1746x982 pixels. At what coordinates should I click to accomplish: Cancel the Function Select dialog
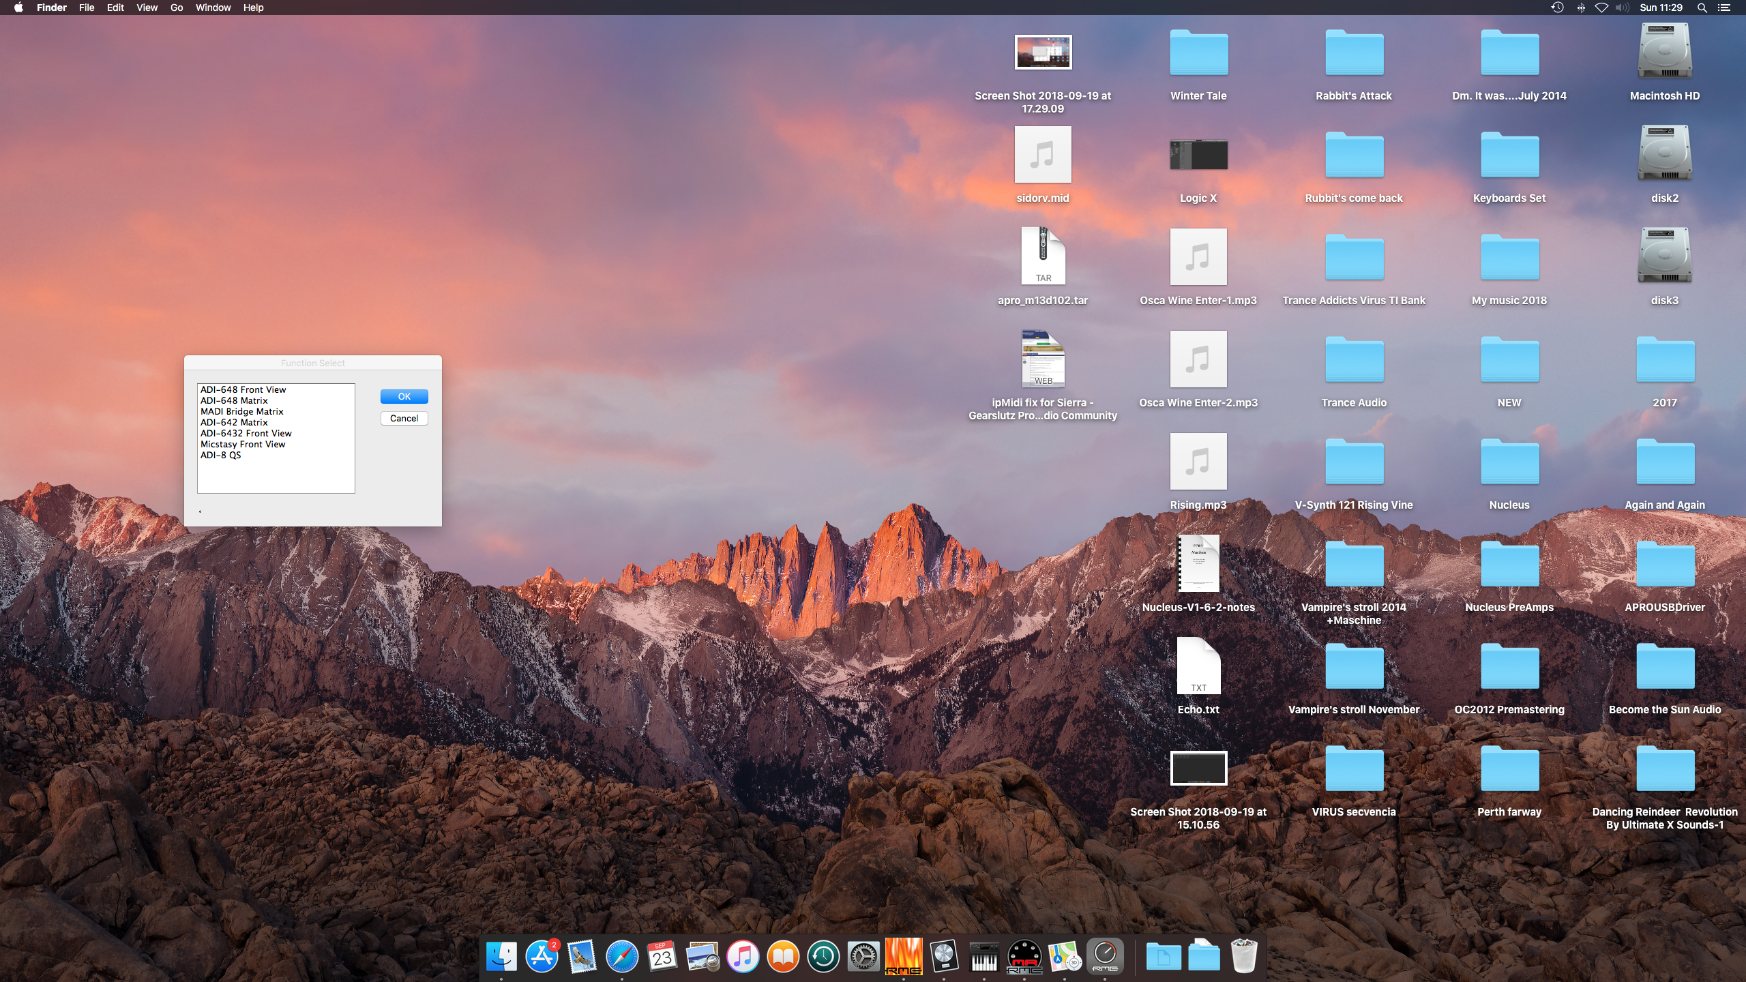click(x=404, y=418)
